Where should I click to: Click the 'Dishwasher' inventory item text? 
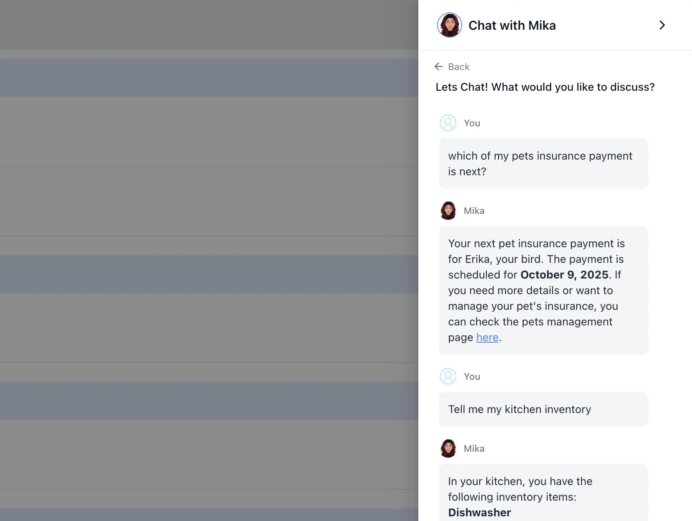[x=479, y=512]
